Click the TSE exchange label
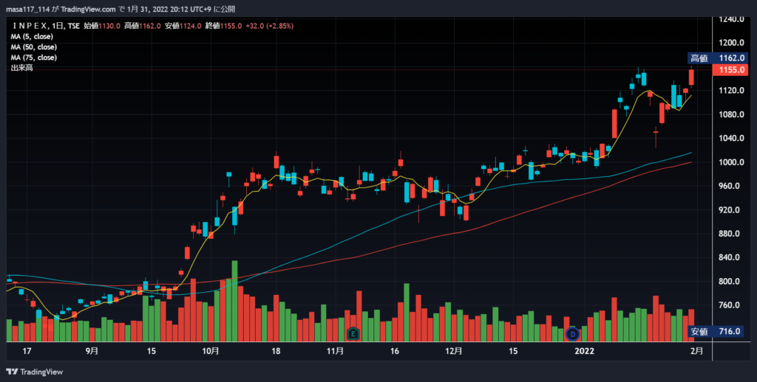The width and height of the screenshot is (757, 382). pos(74,26)
